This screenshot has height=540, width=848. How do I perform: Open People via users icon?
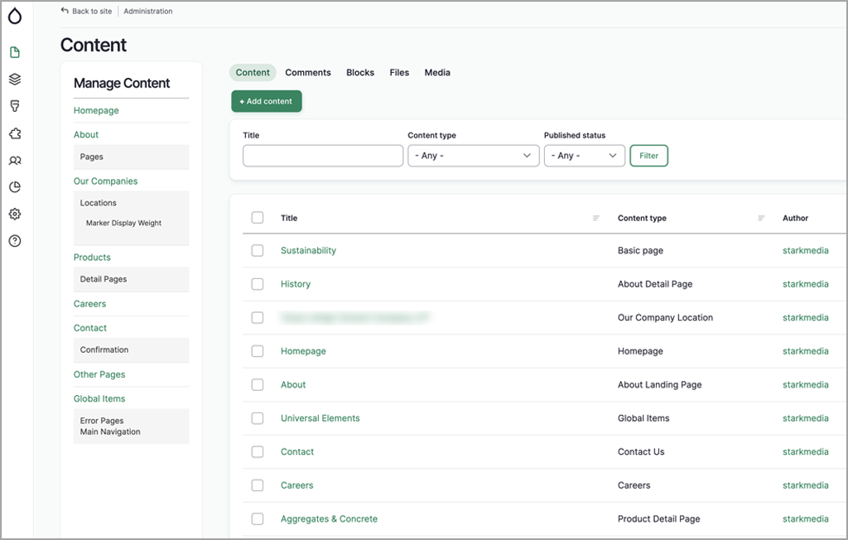(x=15, y=161)
